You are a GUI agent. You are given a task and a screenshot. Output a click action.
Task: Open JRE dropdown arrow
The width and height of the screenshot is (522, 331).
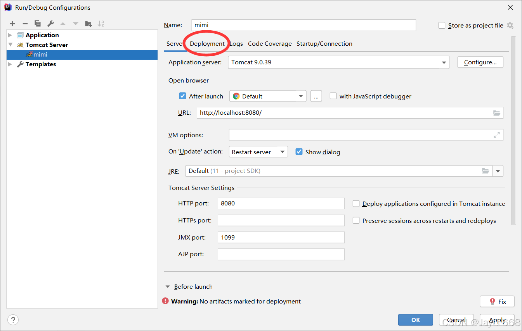[x=498, y=171]
